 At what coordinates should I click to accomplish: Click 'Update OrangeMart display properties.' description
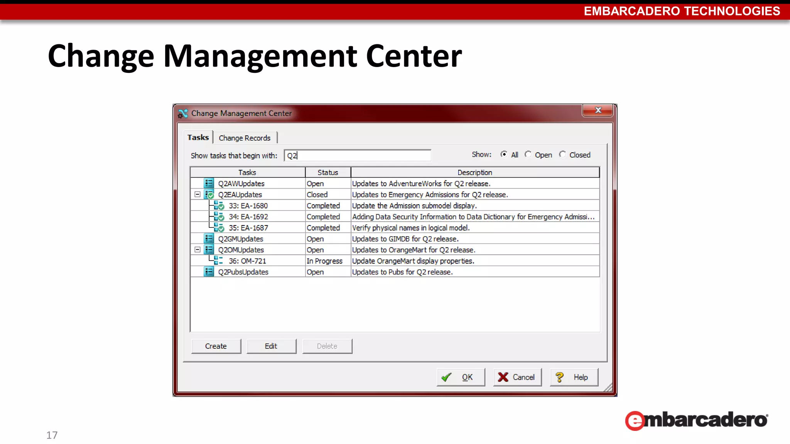click(413, 261)
